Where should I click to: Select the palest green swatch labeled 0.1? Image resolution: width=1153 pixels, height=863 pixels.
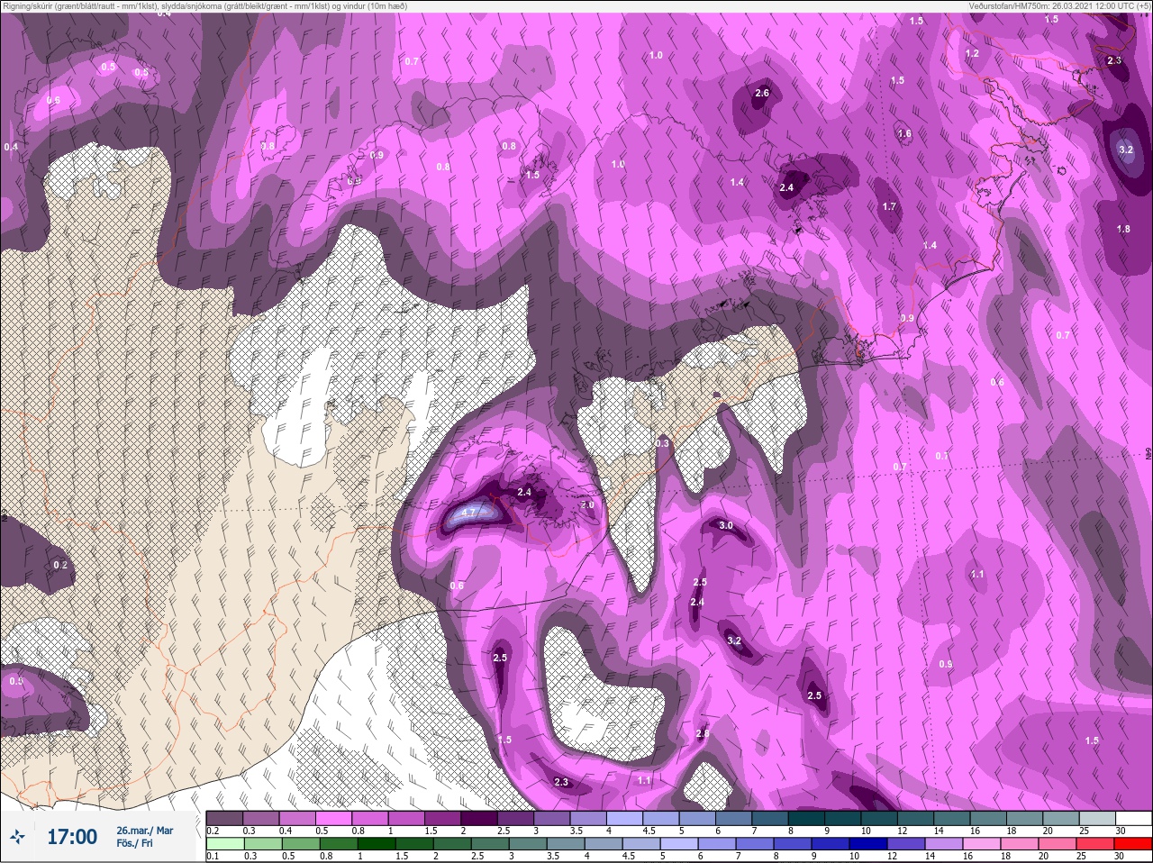coord(225,843)
